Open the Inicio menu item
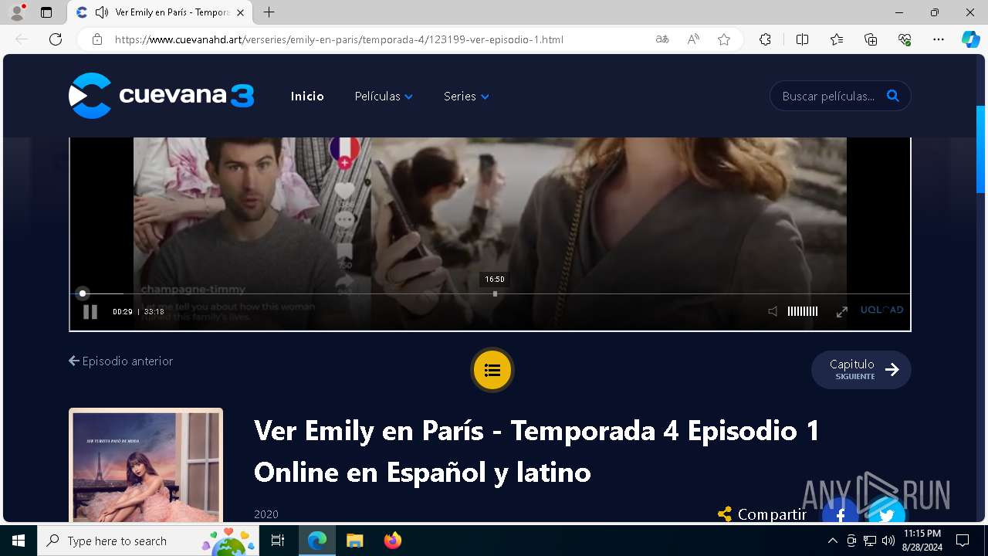The width and height of the screenshot is (988, 556). (x=307, y=97)
